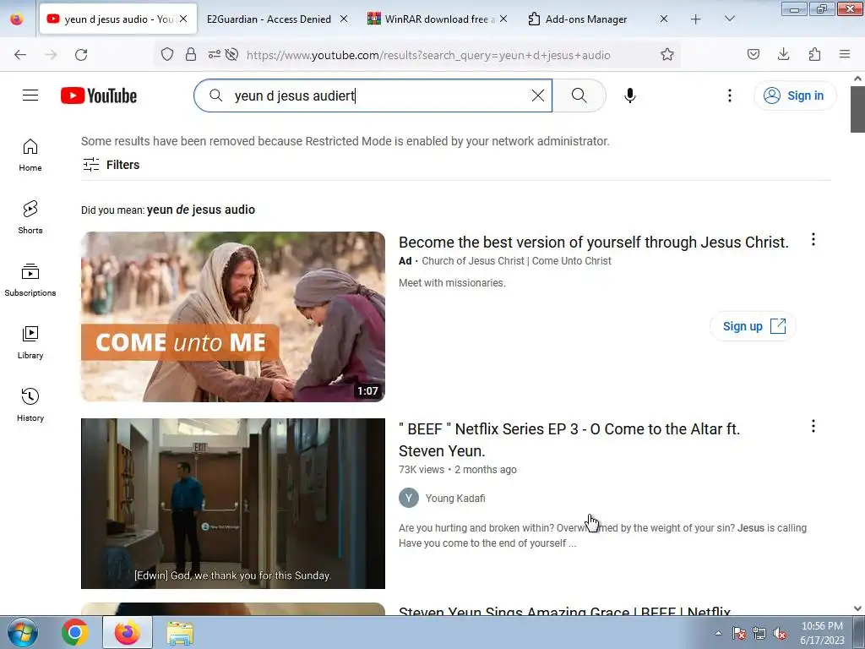Click the magnifier search button
The height and width of the screenshot is (649, 865).
click(579, 95)
